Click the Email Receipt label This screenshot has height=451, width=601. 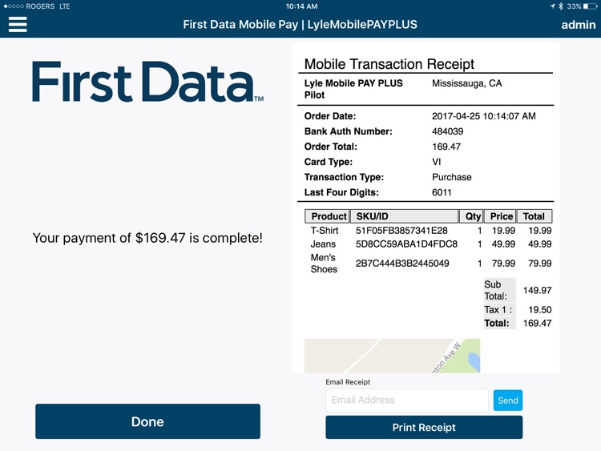(348, 382)
